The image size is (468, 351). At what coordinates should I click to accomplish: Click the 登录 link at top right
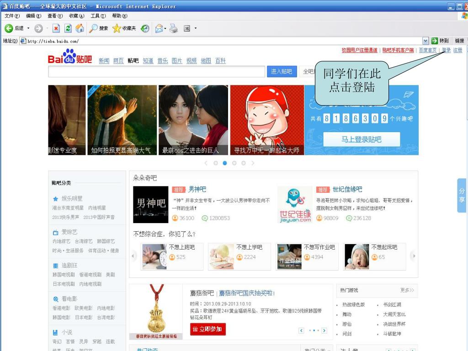coord(446,50)
